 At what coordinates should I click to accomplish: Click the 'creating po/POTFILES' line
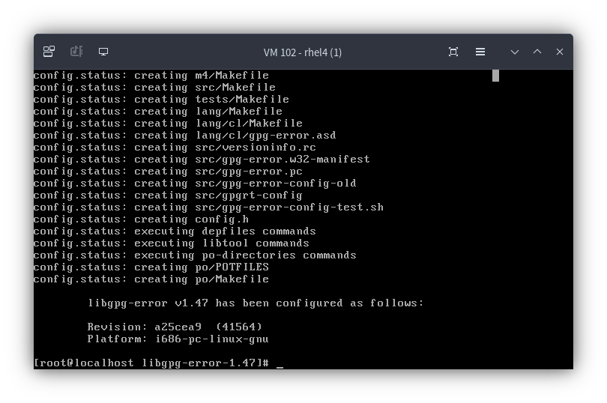[x=151, y=267]
